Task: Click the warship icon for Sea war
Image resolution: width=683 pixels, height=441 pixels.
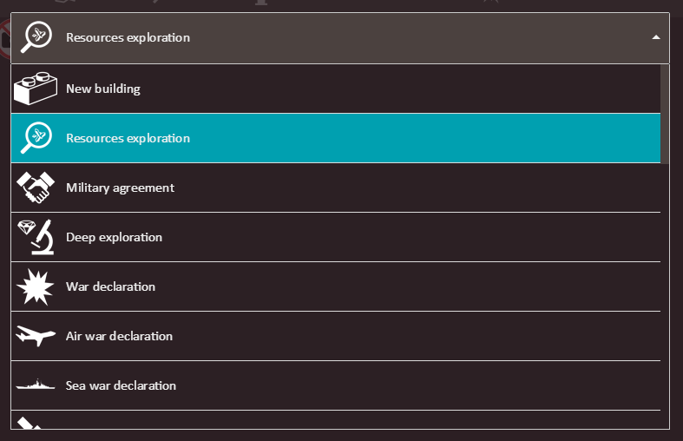Action: [x=36, y=385]
